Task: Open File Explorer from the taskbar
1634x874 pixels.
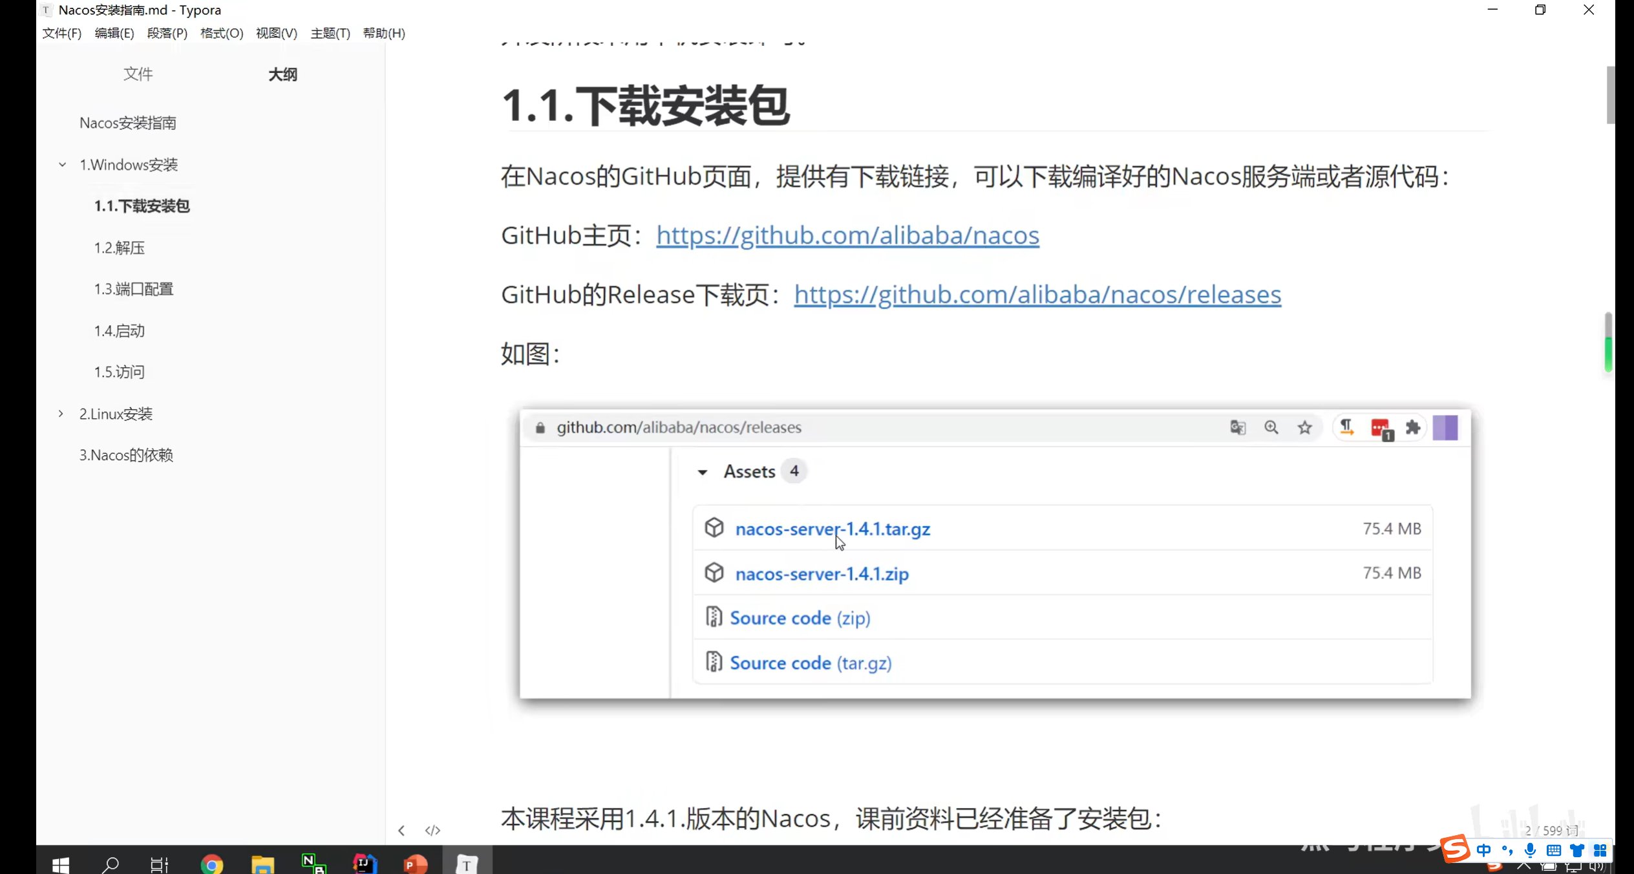Action: tap(262, 864)
